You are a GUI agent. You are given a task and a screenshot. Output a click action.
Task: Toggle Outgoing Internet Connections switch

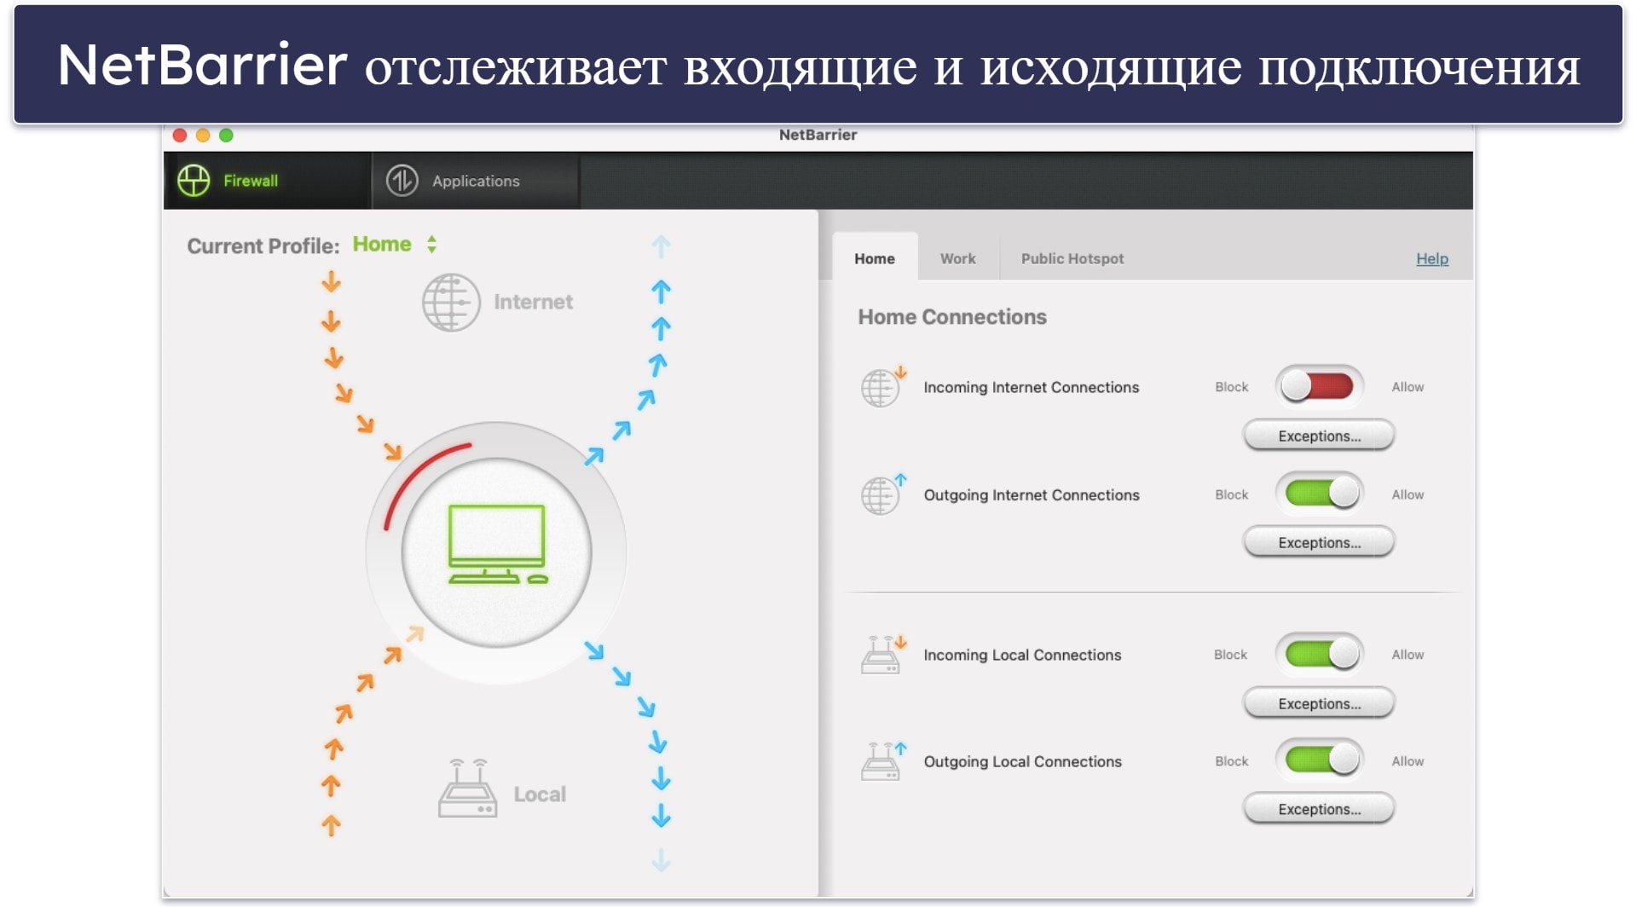1319,493
